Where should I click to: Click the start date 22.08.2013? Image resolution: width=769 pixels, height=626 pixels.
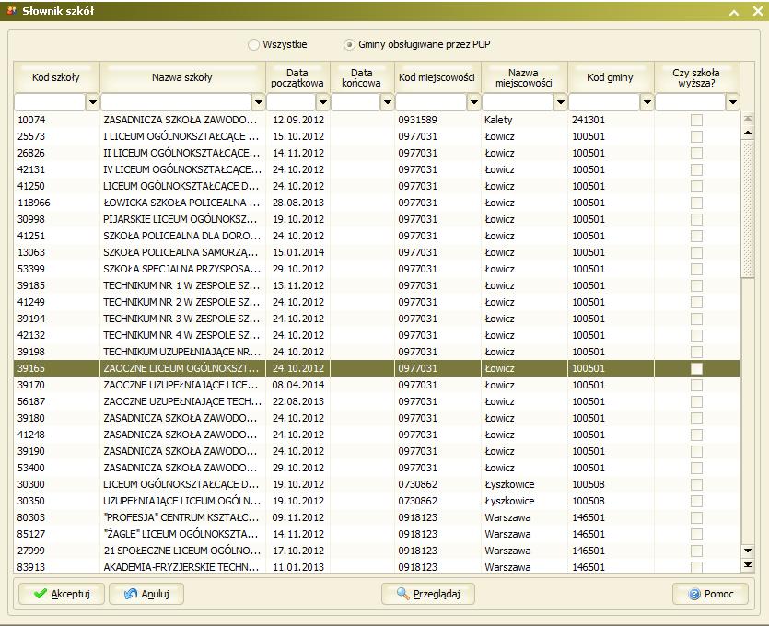tap(298, 402)
